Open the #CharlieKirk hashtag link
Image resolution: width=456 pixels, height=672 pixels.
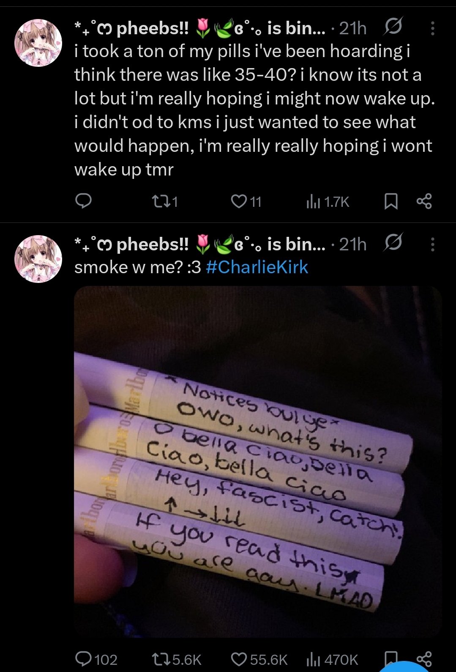coord(257,267)
